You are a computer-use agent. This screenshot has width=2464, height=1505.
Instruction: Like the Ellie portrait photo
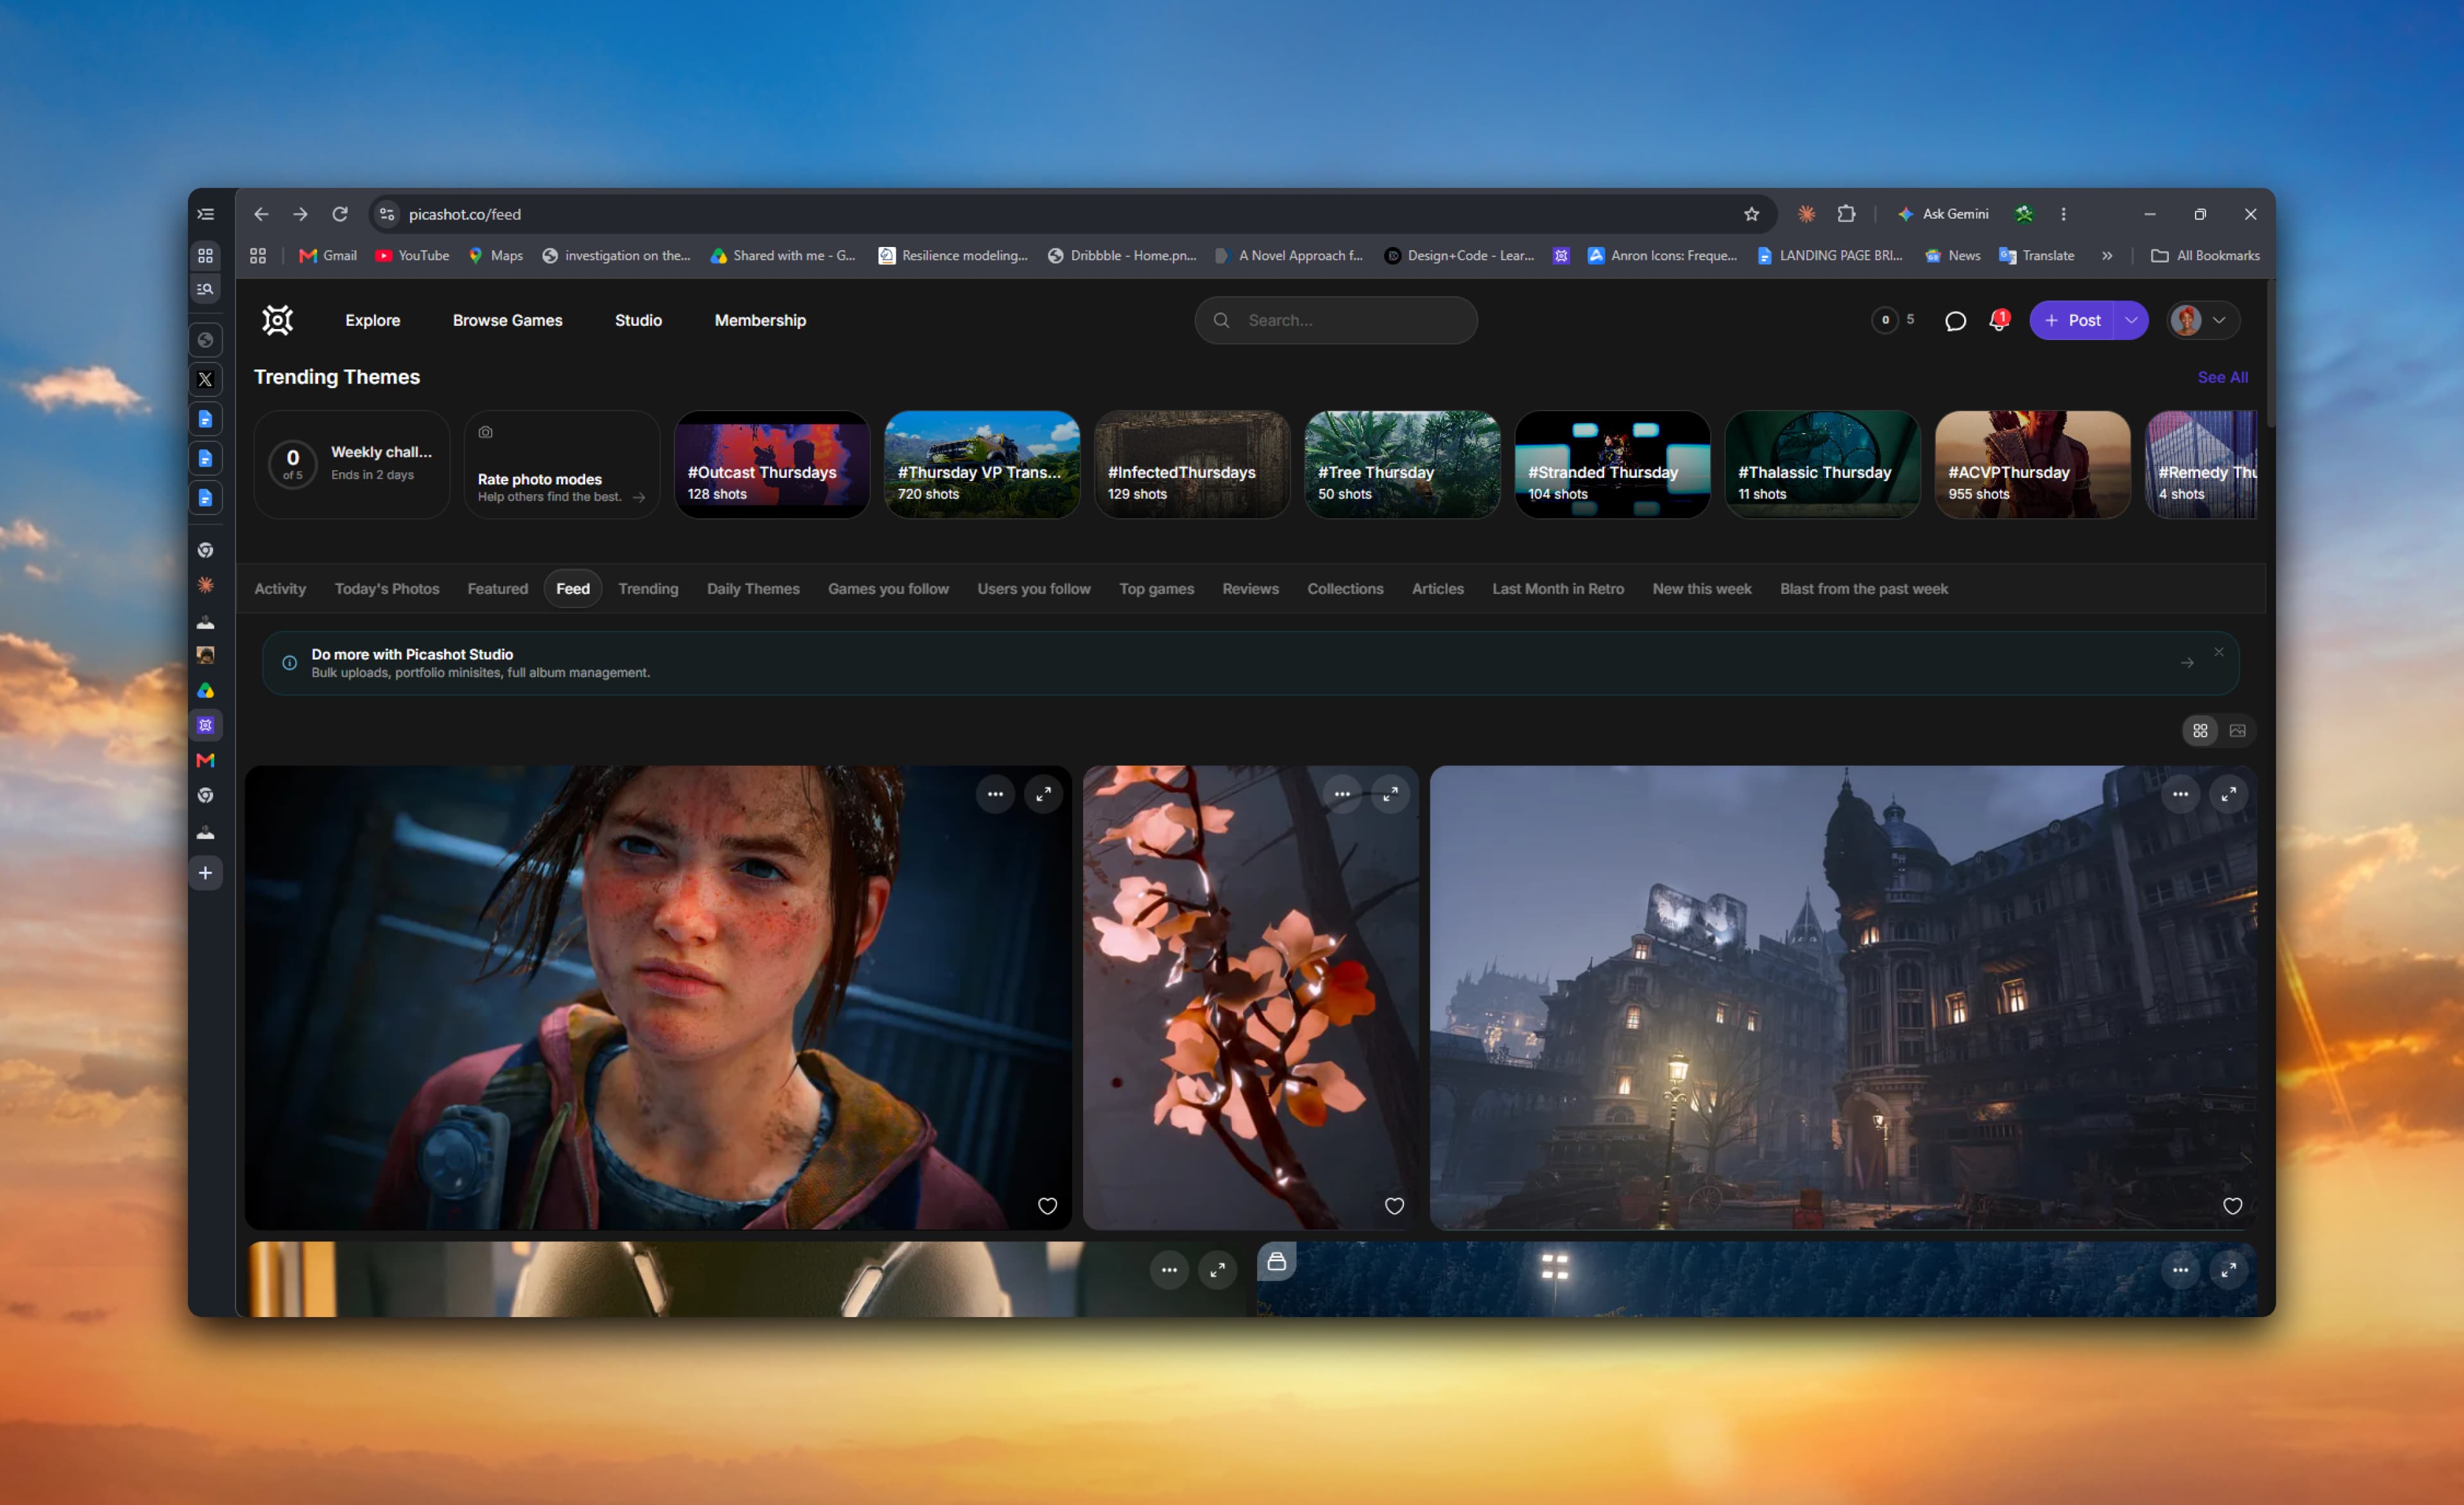1047,1206
